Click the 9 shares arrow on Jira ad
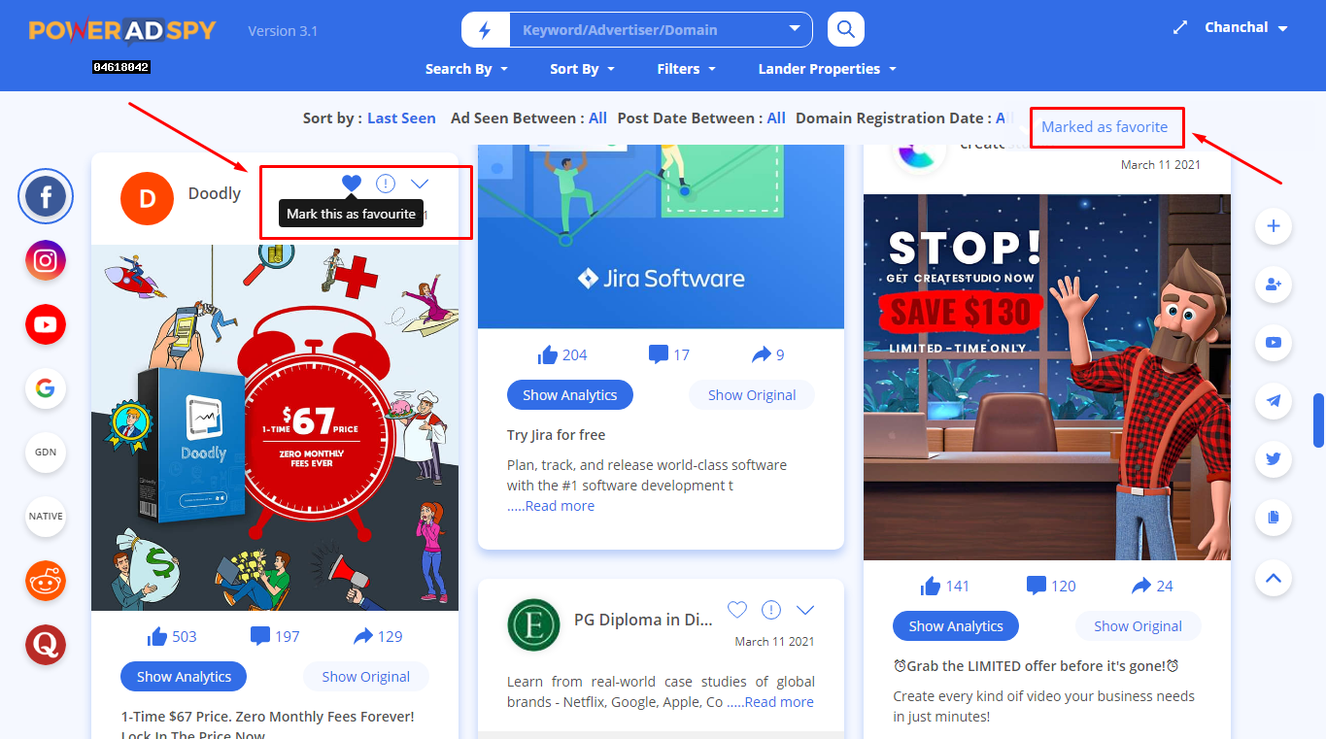1326x739 pixels. point(762,354)
